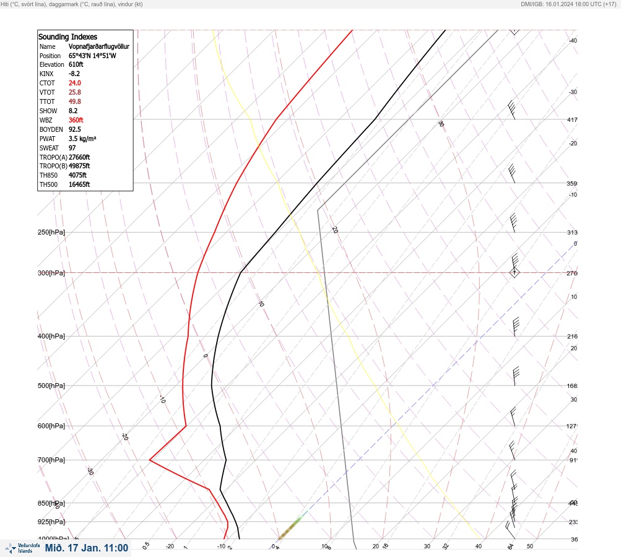Click the 500[hPa] pressure label
This screenshot has height=557, width=621.
(51, 386)
